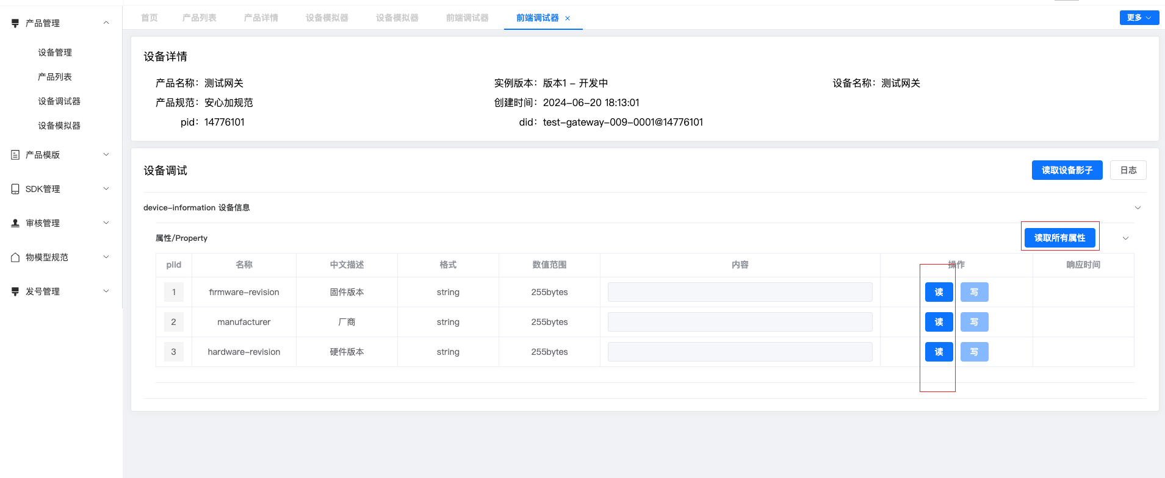
Task: Switch to the 产品列表 tab
Action: pos(199,18)
